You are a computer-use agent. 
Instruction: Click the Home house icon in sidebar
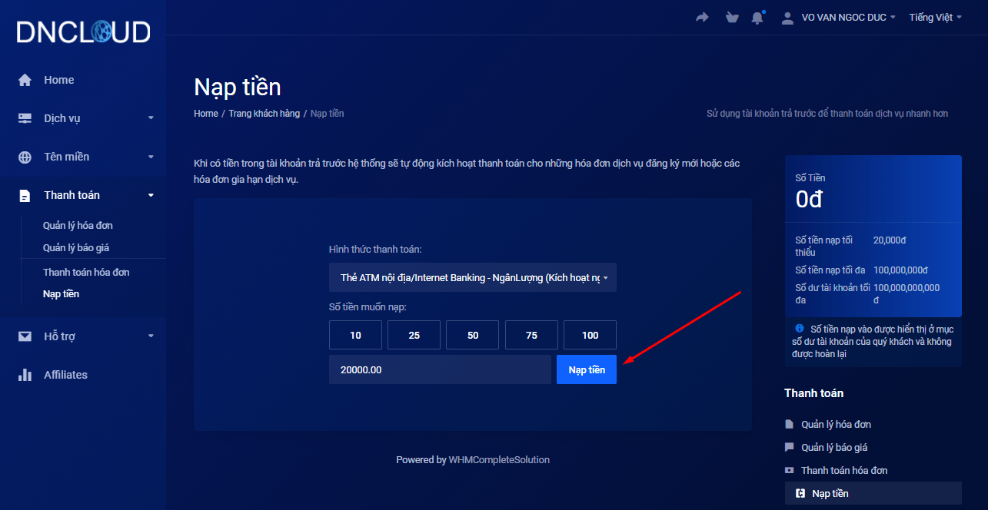point(25,80)
